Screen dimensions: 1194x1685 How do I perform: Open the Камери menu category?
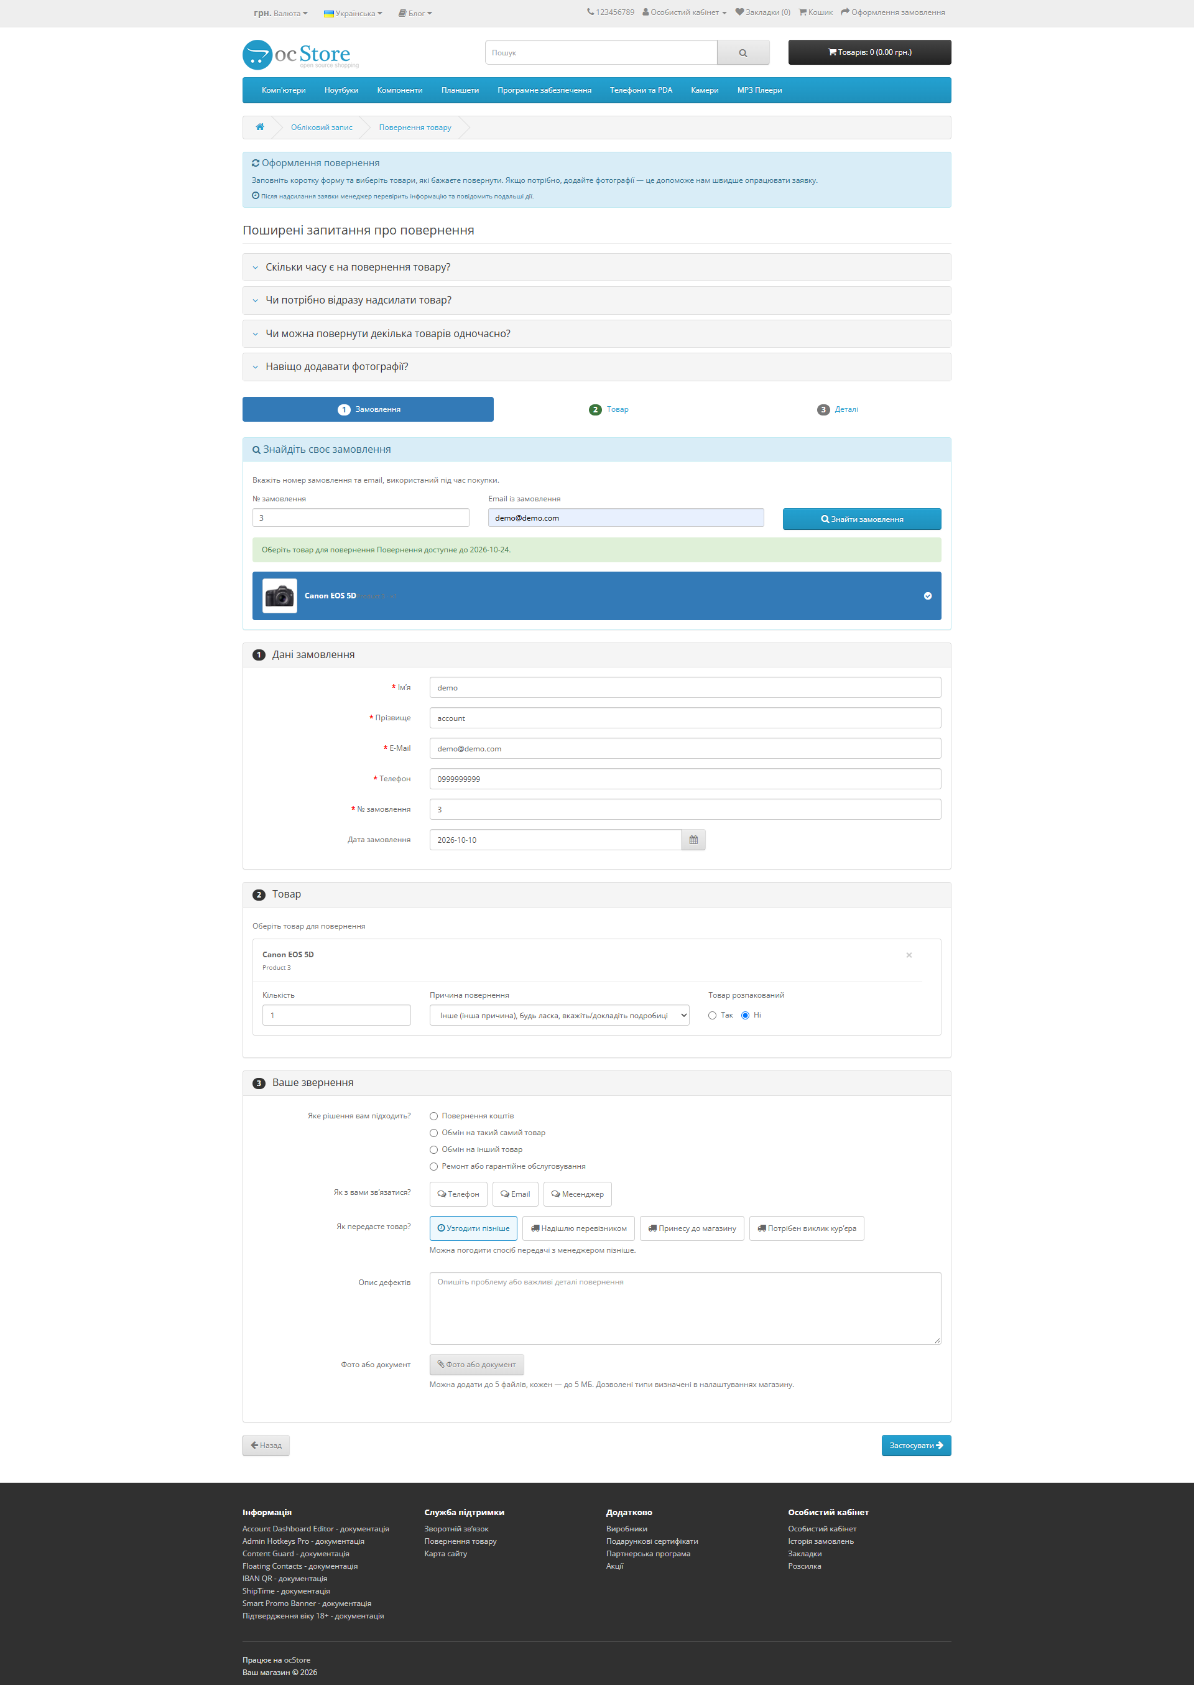click(x=705, y=90)
